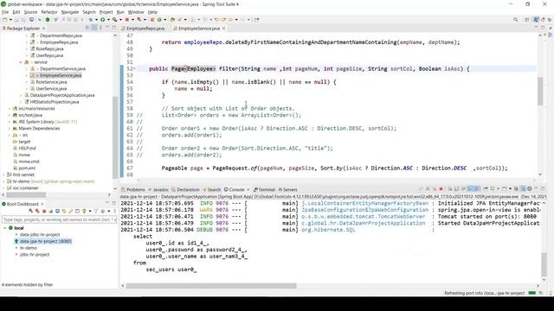
Task: Select EmployeeRepo.java in Package Explorer
Action: 59,42
